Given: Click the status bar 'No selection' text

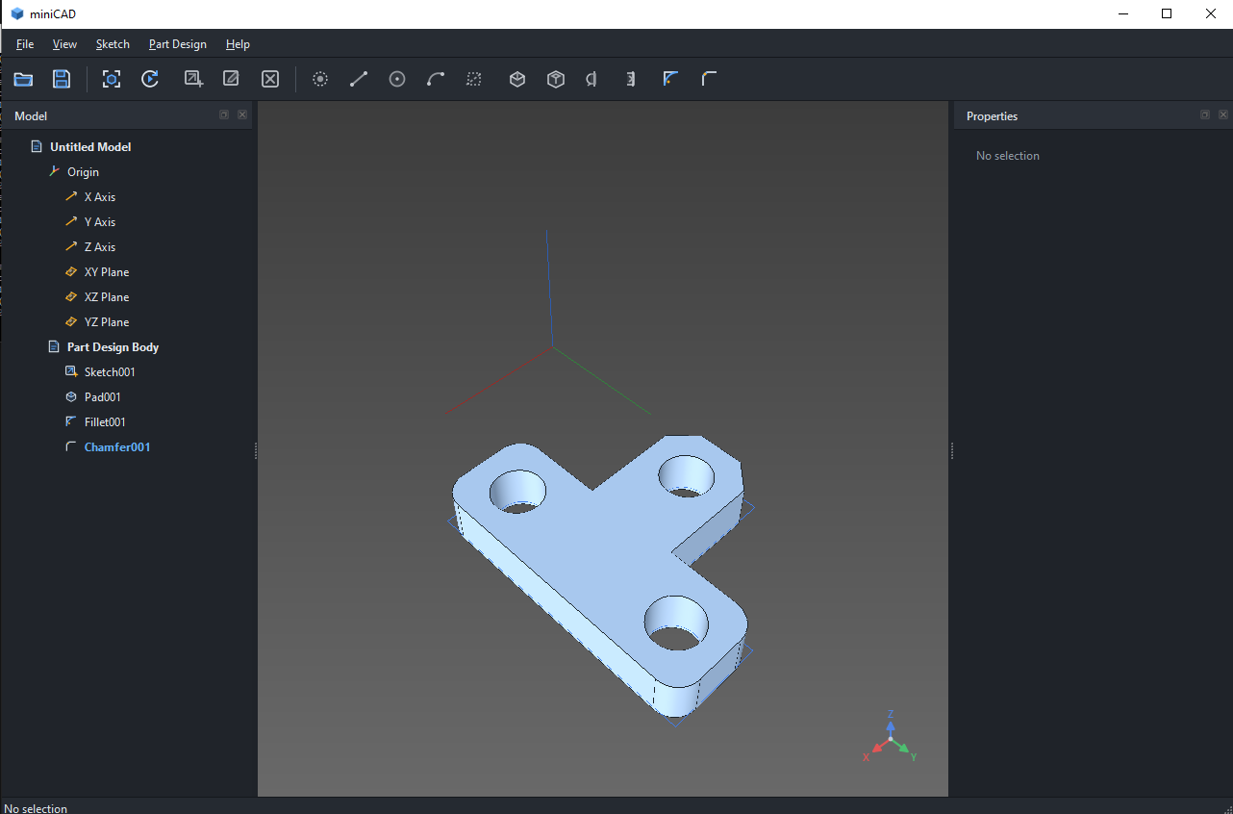Looking at the screenshot, I should coord(36,808).
